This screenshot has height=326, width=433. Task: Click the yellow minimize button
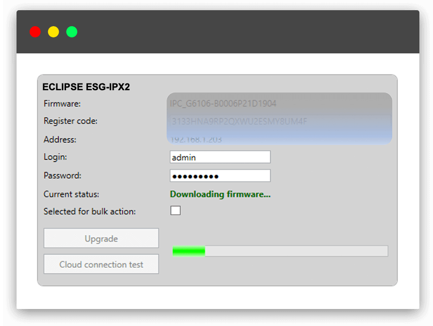click(53, 32)
